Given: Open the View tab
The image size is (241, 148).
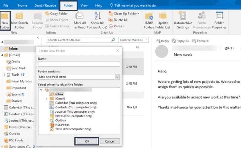Looking at the screenshot, I should 84,5.
